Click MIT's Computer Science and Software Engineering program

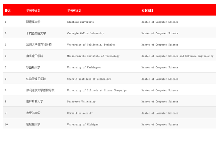(x=177, y=56)
